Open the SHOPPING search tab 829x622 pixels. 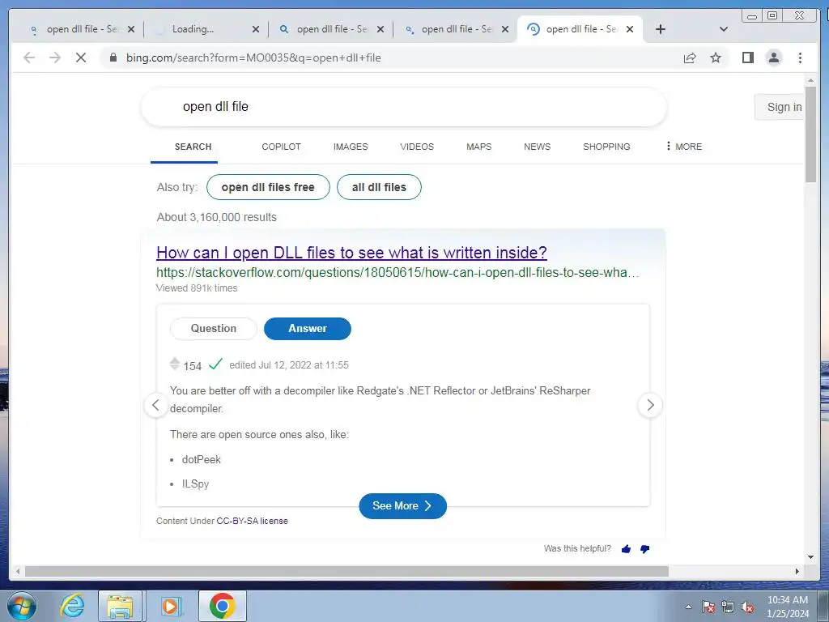pyautogui.click(x=606, y=147)
